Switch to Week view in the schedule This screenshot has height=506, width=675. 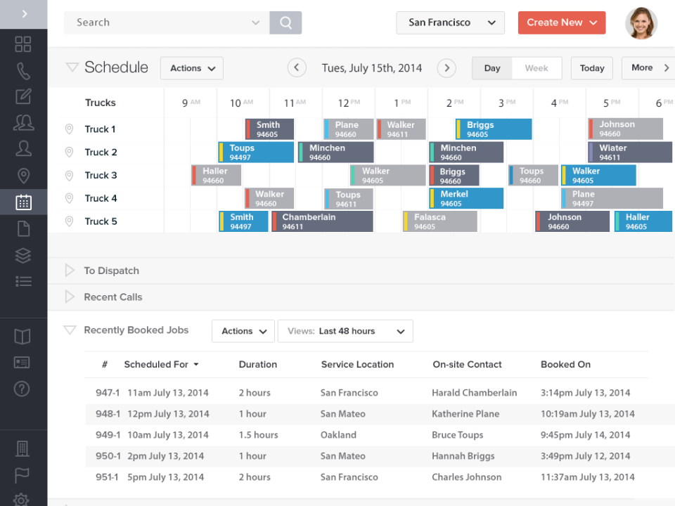536,67
